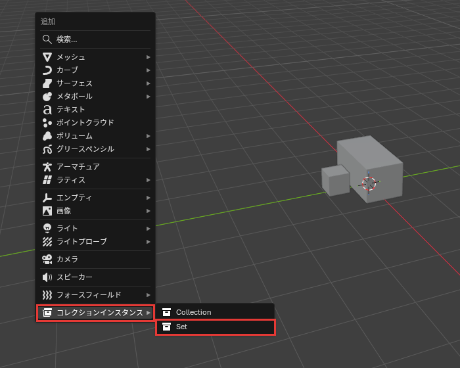Expand the 画像 submenu arrow
The image size is (460, 368).
tap(148, 211)
